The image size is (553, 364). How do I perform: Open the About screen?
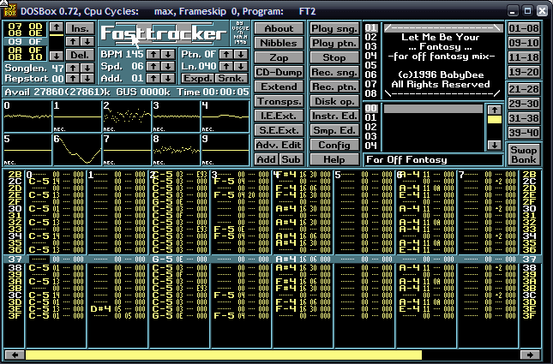coord(279,28)
